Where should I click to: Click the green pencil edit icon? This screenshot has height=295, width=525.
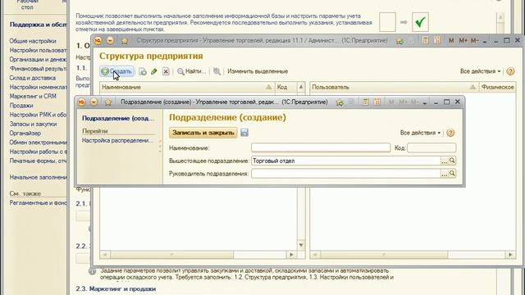coord(154,71)
